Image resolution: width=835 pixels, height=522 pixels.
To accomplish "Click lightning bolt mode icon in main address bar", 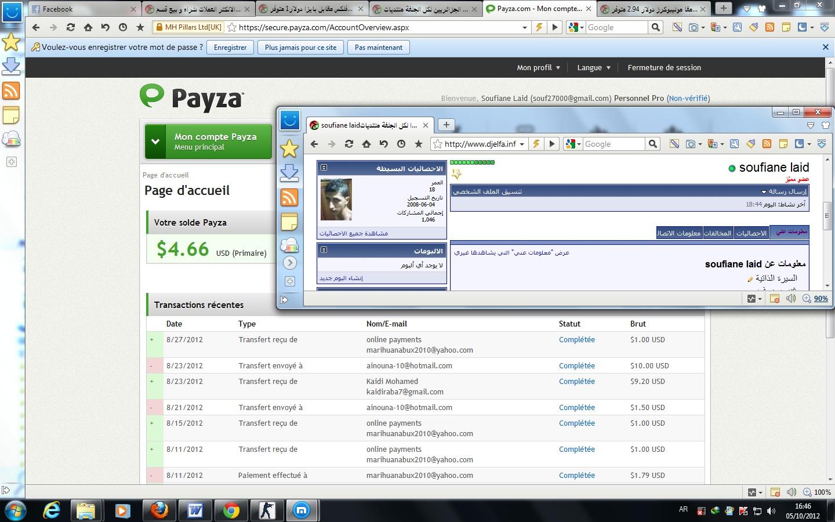I will [x=539, y=27].
